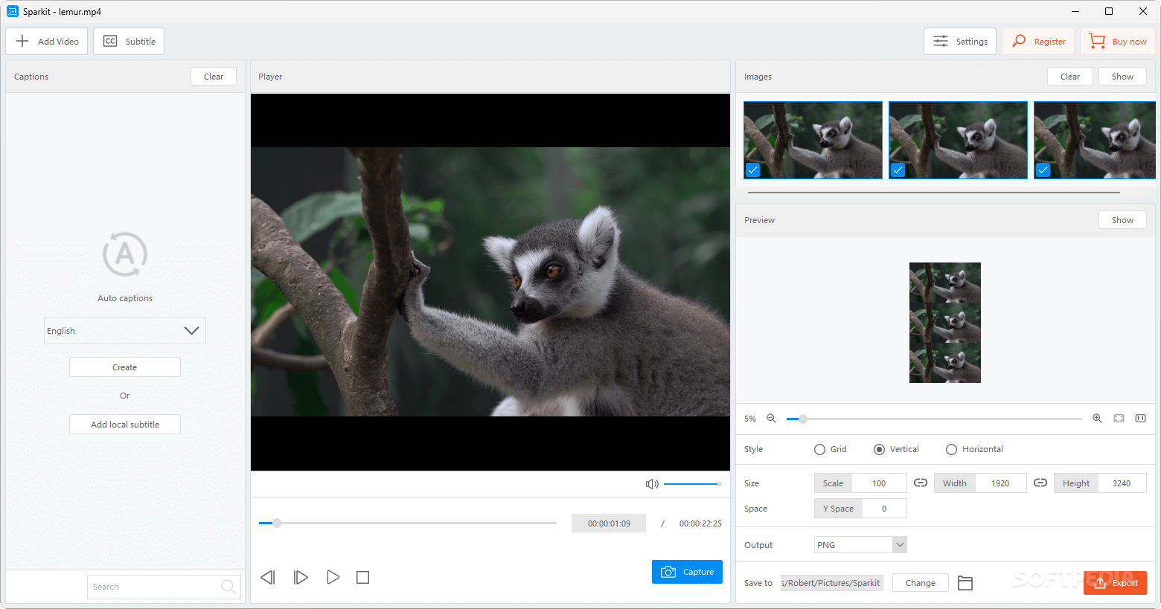Click the video timeline slider
1161x609 pixels.
pos(408,523)
